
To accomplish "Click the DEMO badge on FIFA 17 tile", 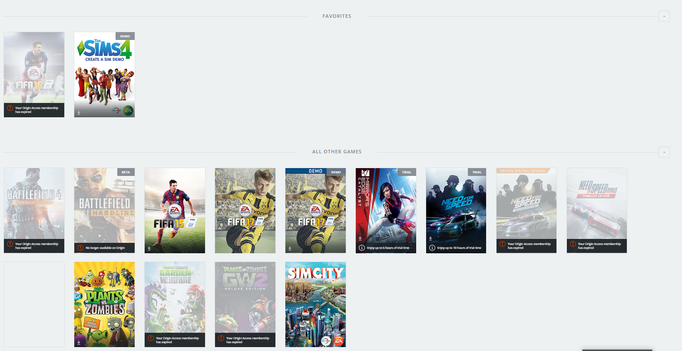I will click(336, 172).
